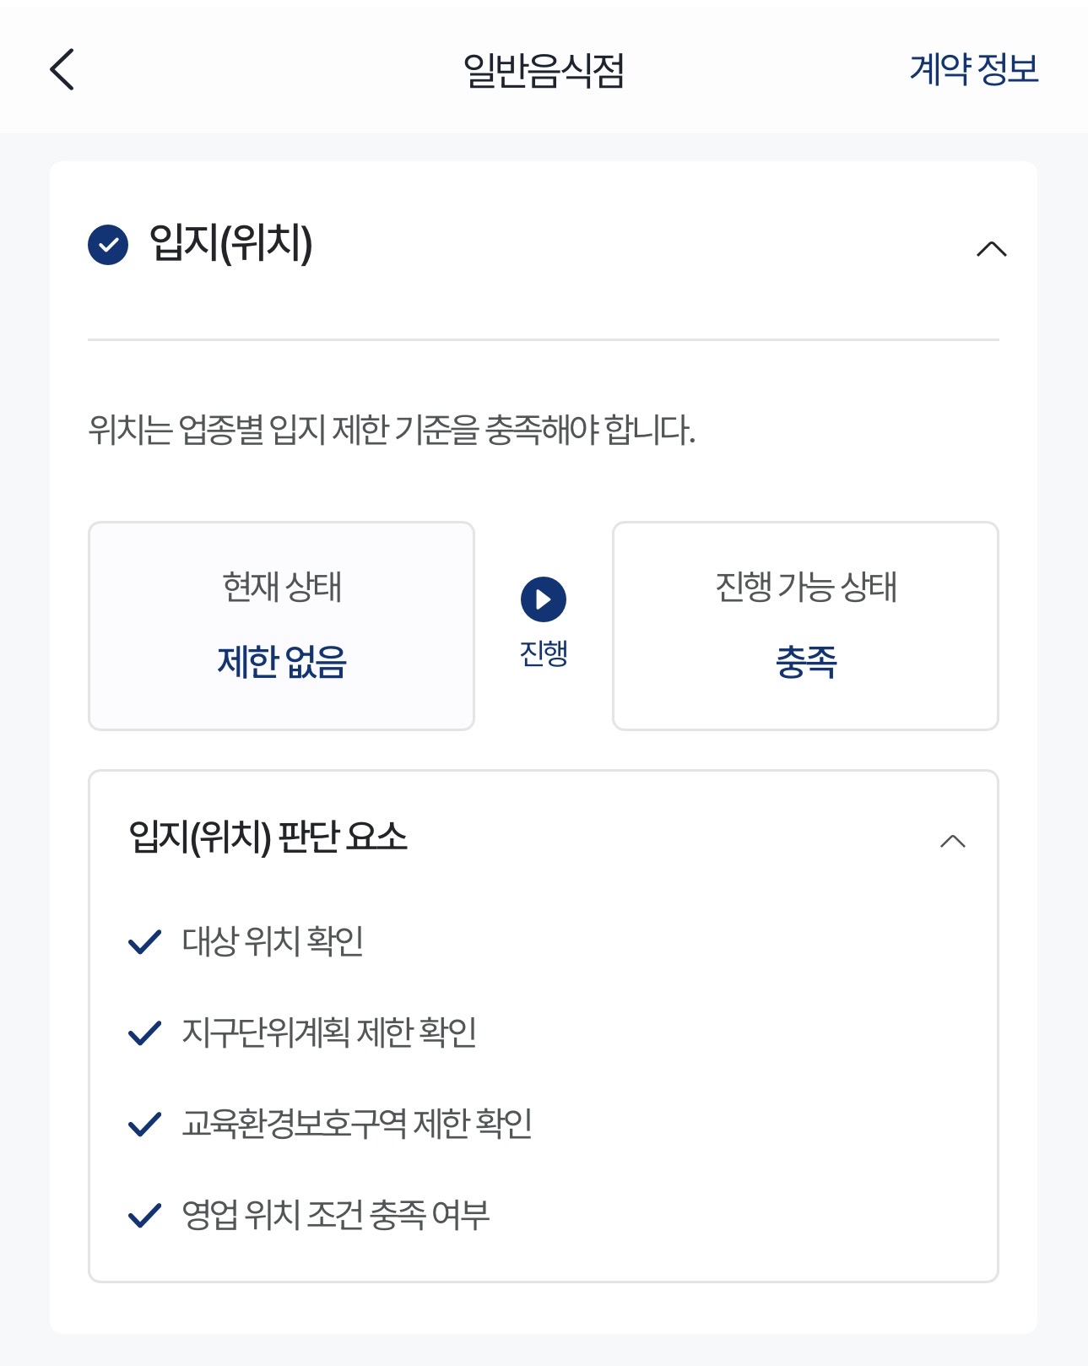Click the checkmark beside 대상 위치 확인
The width and height of the screenshot is (1088, 1366).
click(144, 941)
